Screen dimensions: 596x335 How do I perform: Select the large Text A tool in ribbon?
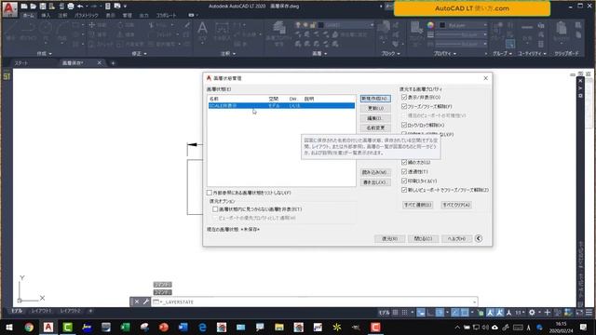202,28
